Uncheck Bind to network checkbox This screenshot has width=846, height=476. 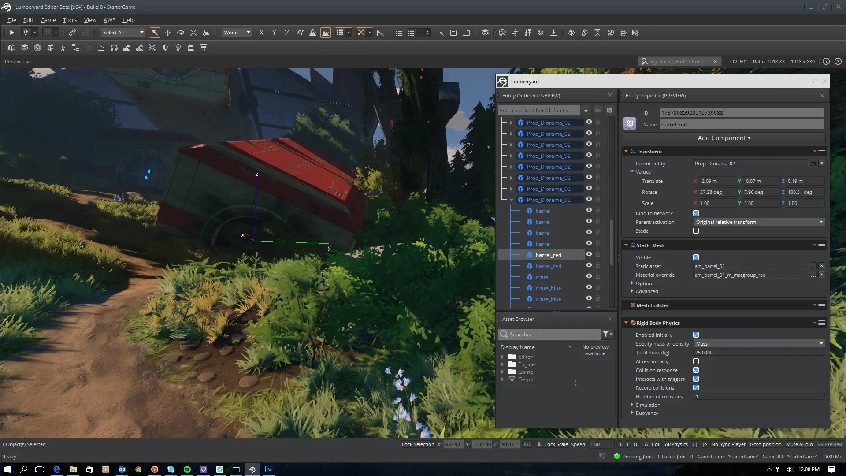[696, 213]
